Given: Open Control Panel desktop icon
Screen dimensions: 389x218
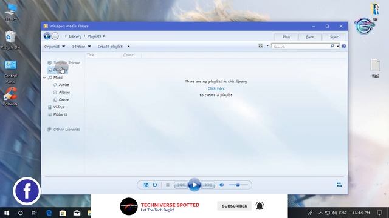Looking at the screenshot, I should pyautogui.click(x=10, y=72).
